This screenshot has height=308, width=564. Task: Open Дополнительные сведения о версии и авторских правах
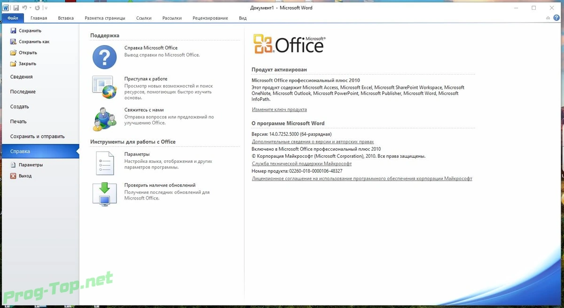tap(313, 141)
